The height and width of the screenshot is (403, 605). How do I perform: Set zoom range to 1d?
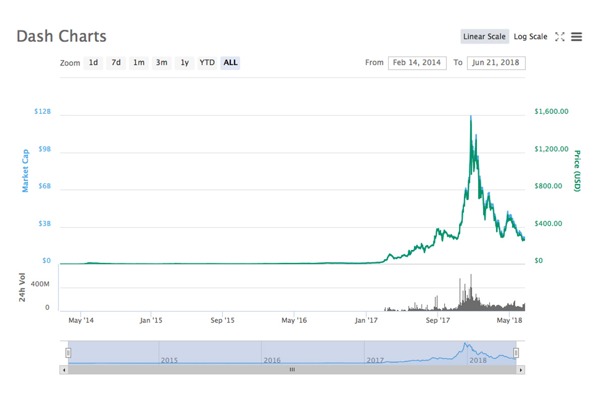[x=93, y=63]
